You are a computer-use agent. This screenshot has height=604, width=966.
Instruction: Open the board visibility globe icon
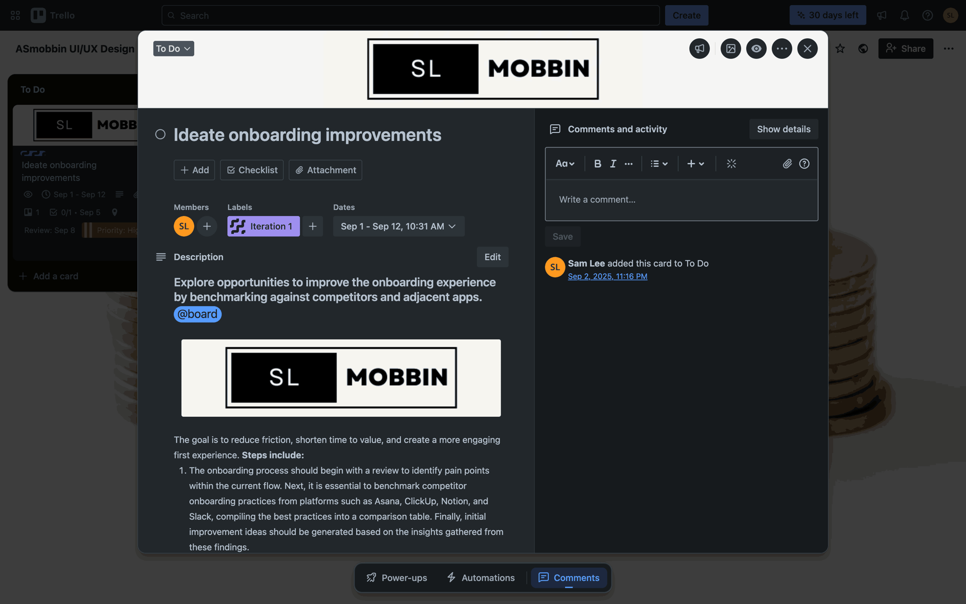(x=863, y=49)
